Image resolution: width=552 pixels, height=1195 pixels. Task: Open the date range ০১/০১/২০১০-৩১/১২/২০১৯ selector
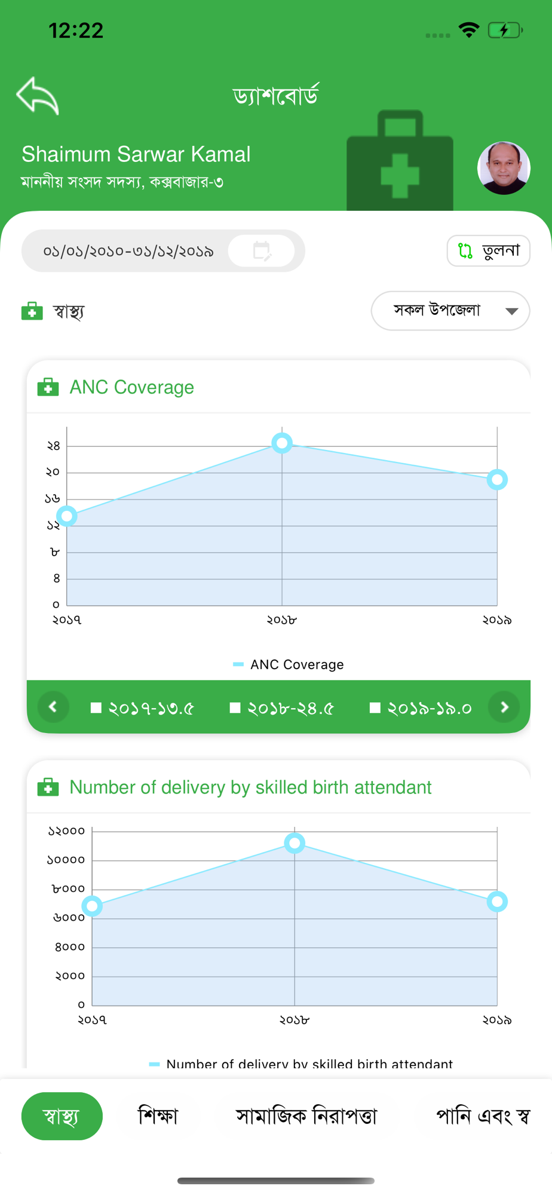163,251
